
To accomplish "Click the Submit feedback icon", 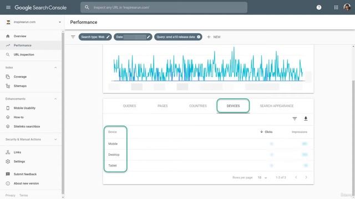I will pos(8,174).
